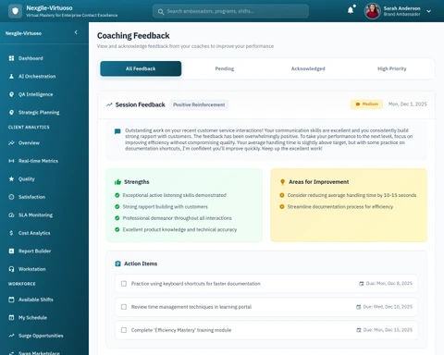
Task: Click the search magnifier icon
Action: pos(161,12)
